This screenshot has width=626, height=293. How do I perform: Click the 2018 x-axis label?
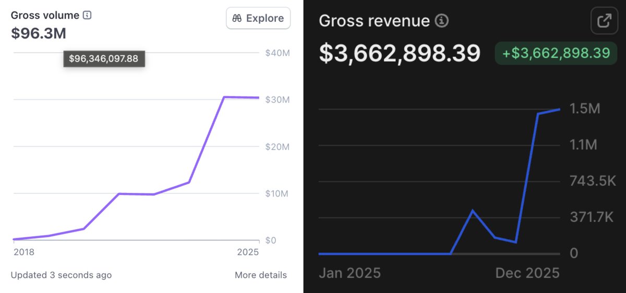[x=24, y=252]
